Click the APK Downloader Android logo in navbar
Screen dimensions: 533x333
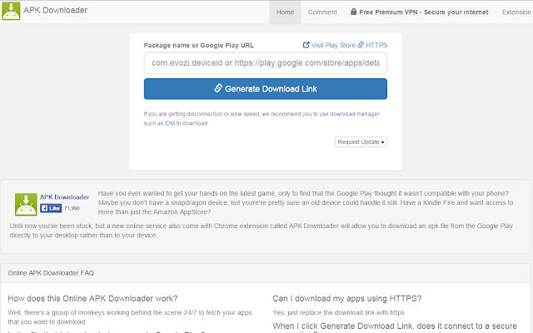point(11,11)
